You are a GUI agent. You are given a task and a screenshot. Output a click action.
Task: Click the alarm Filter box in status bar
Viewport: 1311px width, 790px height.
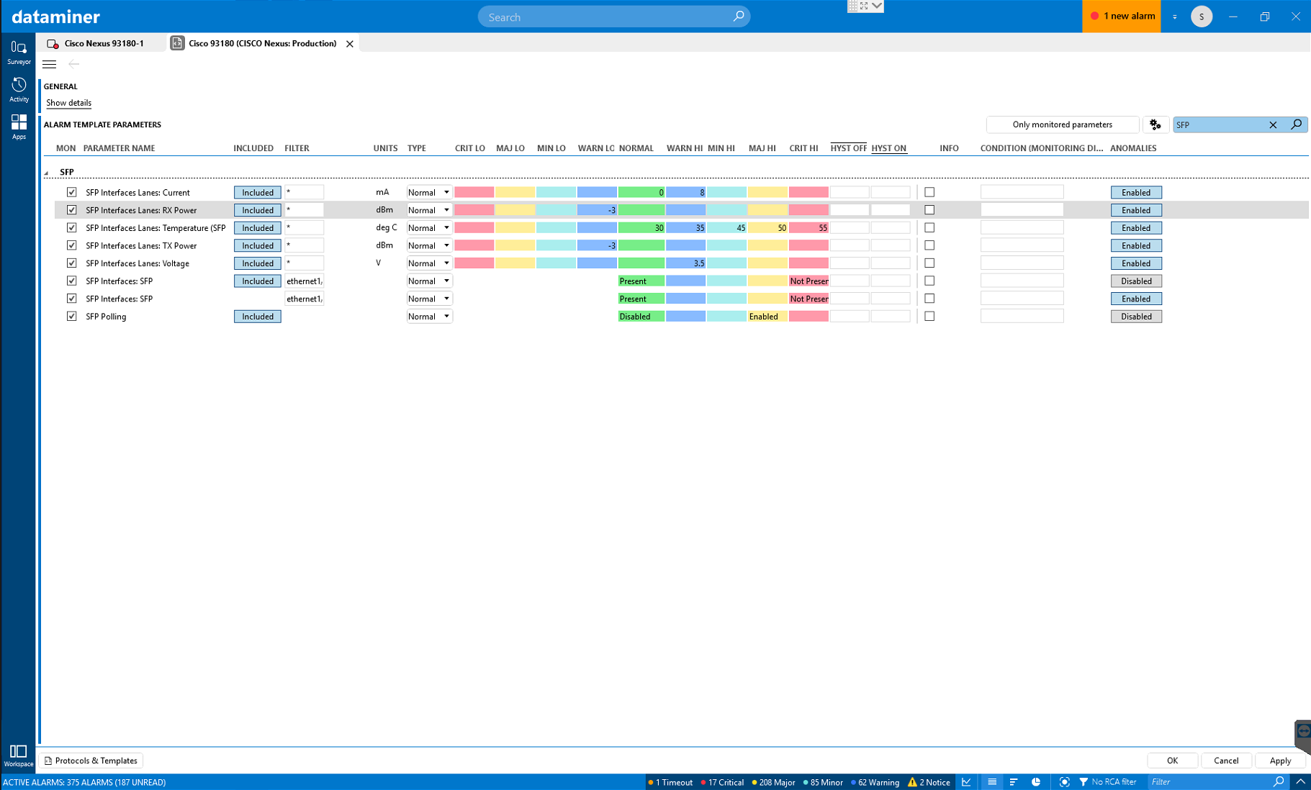point(1209,782)
